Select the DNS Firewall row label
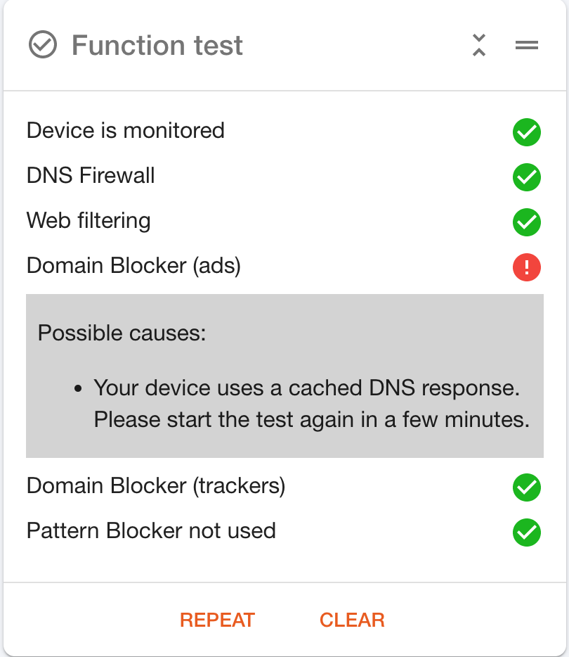Screen dimensions: 569x657 click(91, 175)
